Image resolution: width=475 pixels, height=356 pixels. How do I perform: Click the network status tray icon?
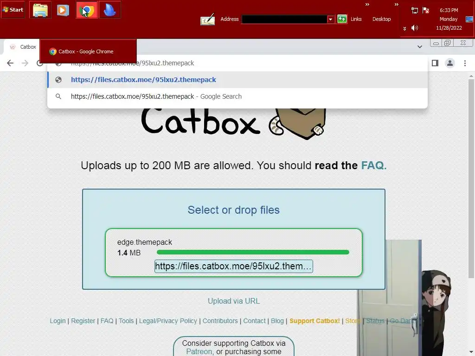[x=415, y=10]
